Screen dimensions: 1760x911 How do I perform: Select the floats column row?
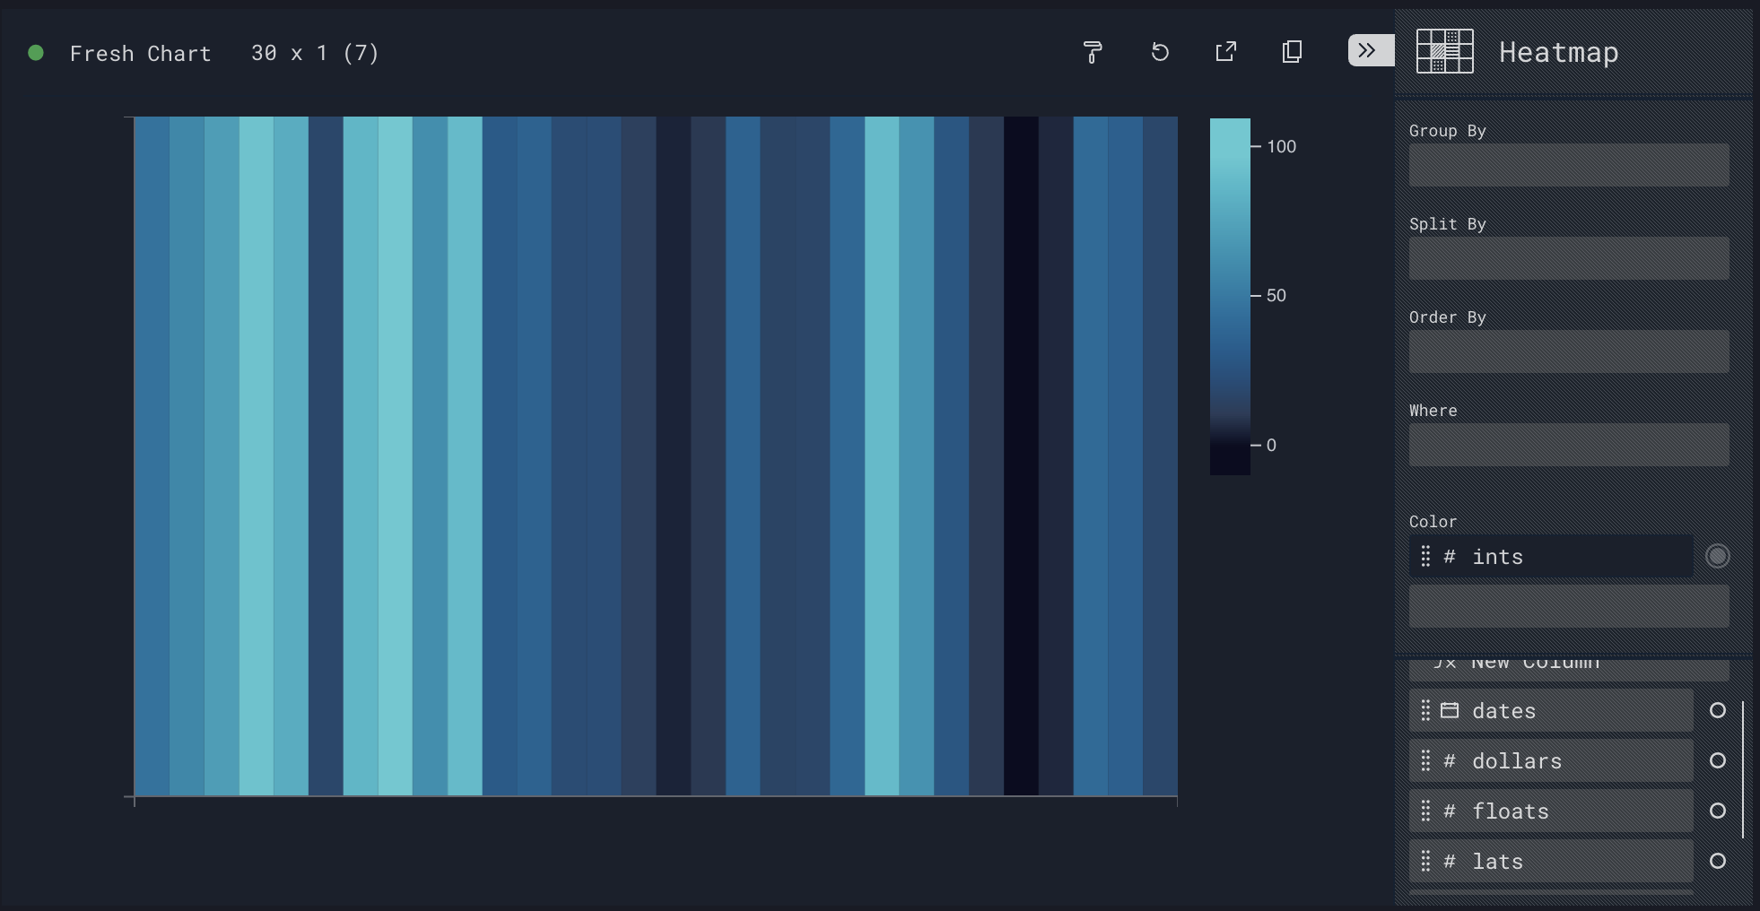coord(1551,811)
